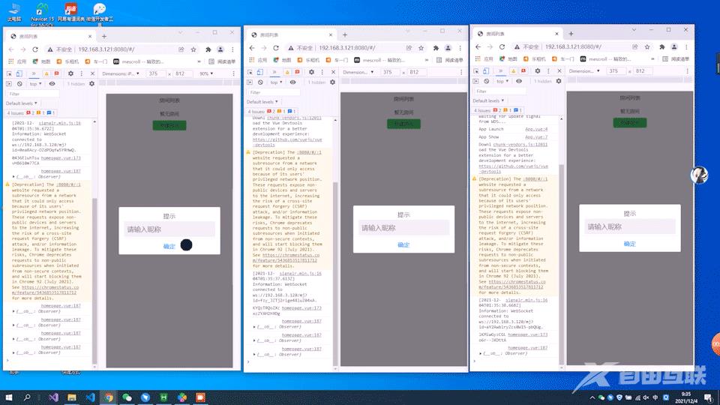Open top context dropdown in left window
This screenshot has width=720, height=405.
coord(35,84)
